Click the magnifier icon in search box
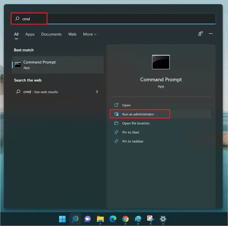Image resolution: width=228 pixels, height=226 pixels. (17, 19)
